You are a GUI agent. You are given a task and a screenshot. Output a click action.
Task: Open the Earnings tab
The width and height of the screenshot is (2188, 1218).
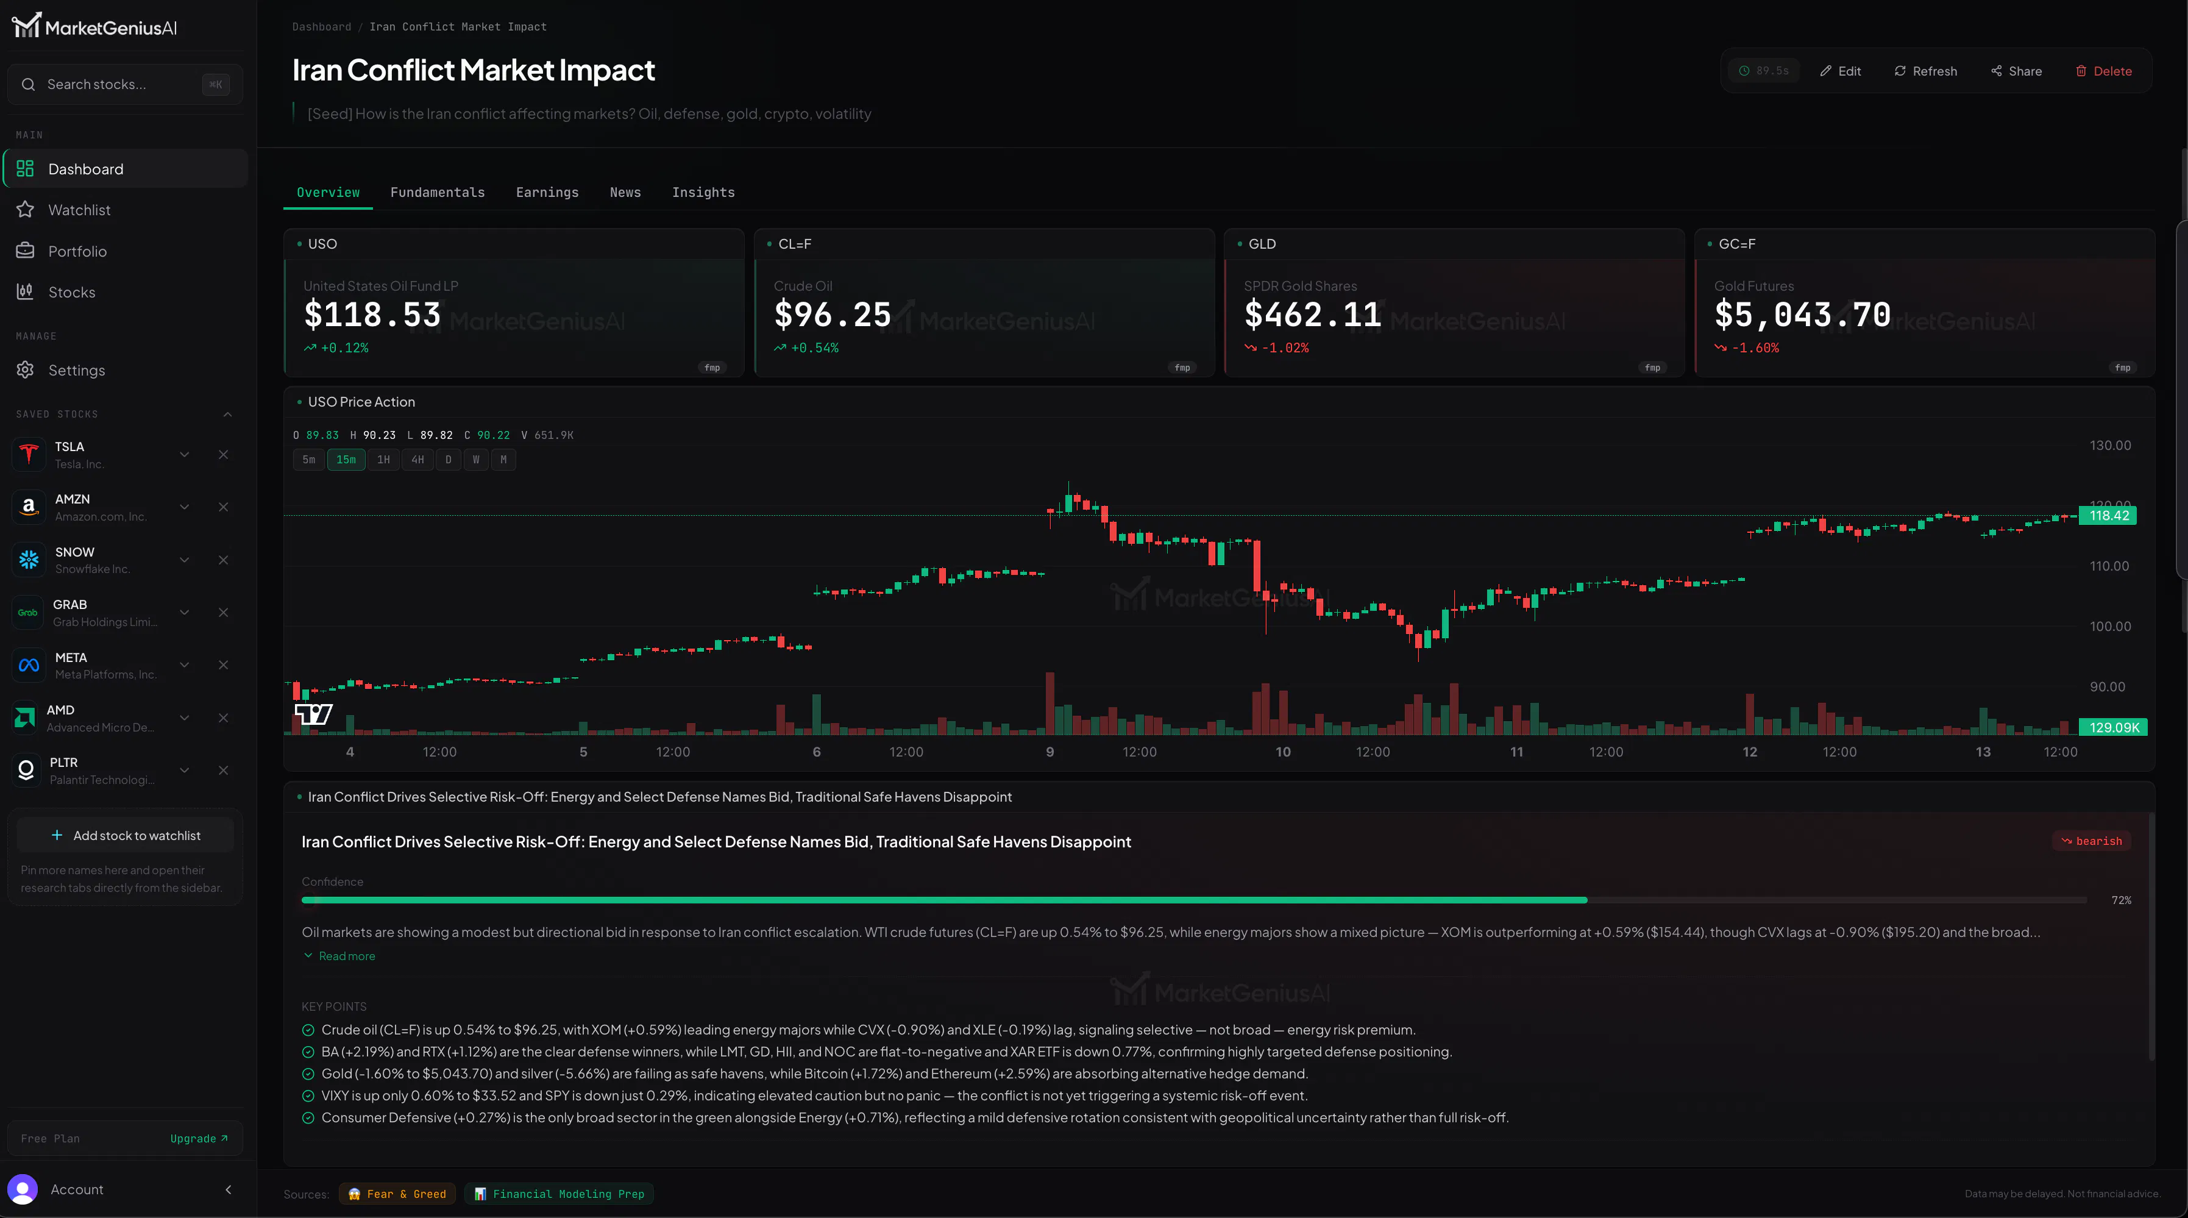click(547, 192)
